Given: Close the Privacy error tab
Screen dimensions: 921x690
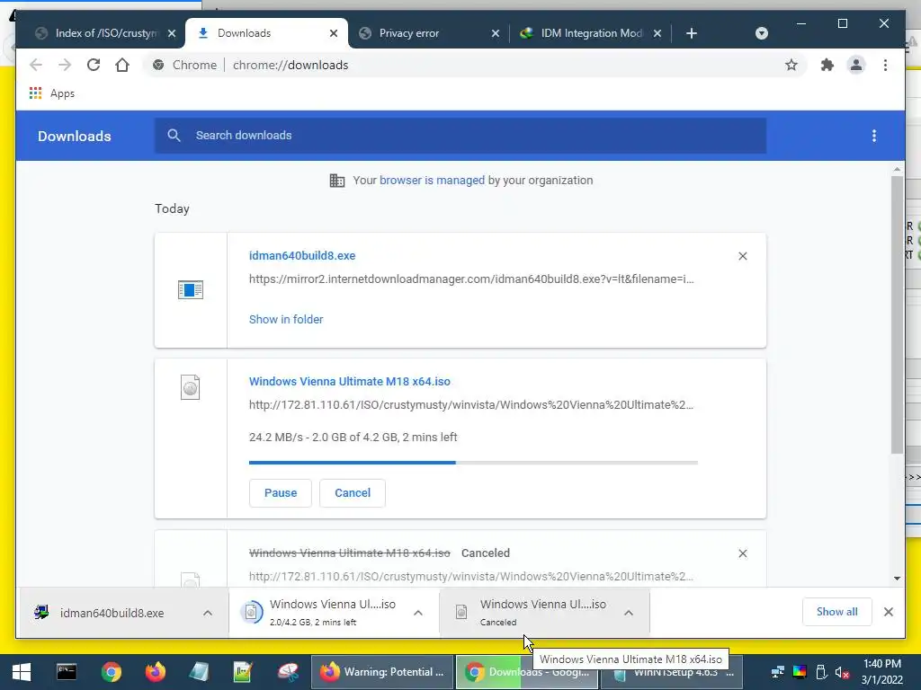Looking at the screenshot, I should coord(496,33).
